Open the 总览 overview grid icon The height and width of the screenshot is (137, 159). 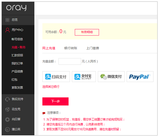point(7,20)
